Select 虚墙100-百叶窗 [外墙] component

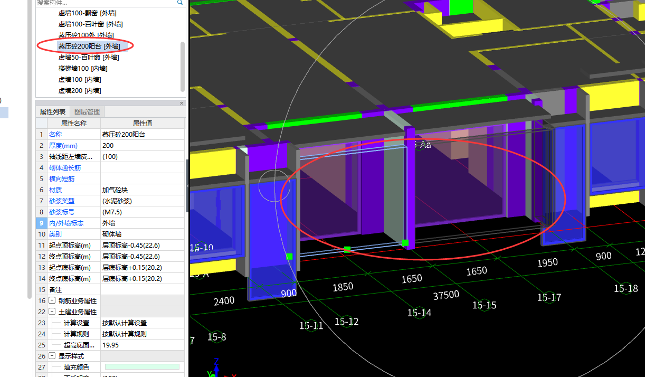point(90,24)
